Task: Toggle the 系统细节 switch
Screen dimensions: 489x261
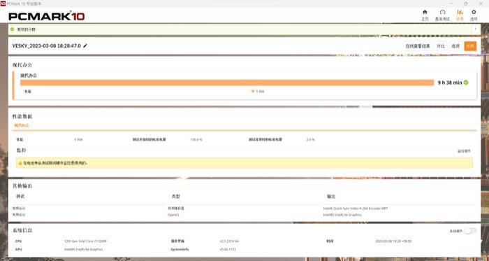Action: (470, 231)
